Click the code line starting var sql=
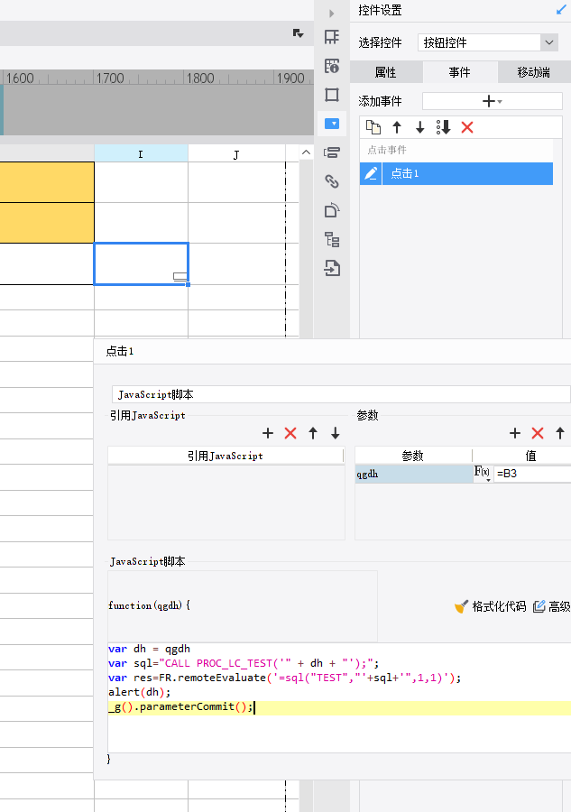 pyautogui.click(x=244, y=663)
